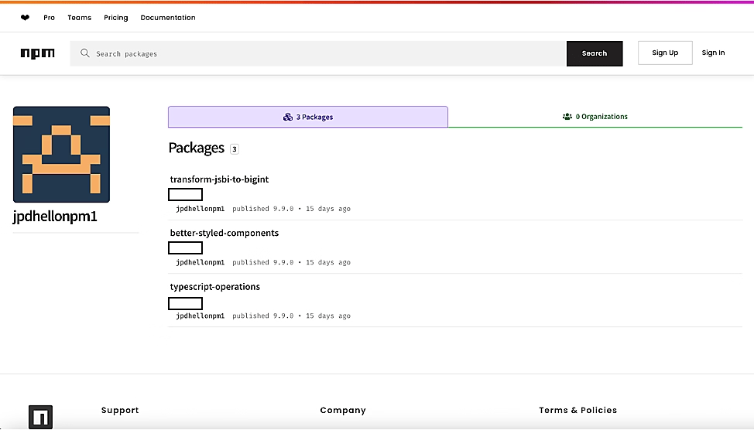Click published 9.9.0 text under typescript-operations
This screenshot has height=430, width=754.
tap(262, 316)
